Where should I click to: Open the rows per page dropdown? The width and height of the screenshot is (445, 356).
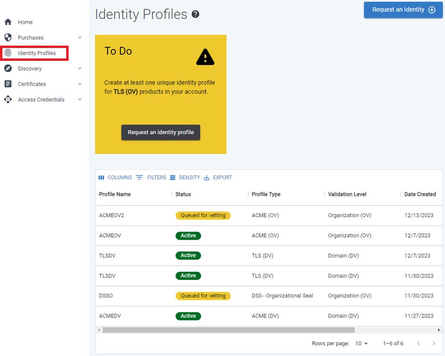click(362, 343)
